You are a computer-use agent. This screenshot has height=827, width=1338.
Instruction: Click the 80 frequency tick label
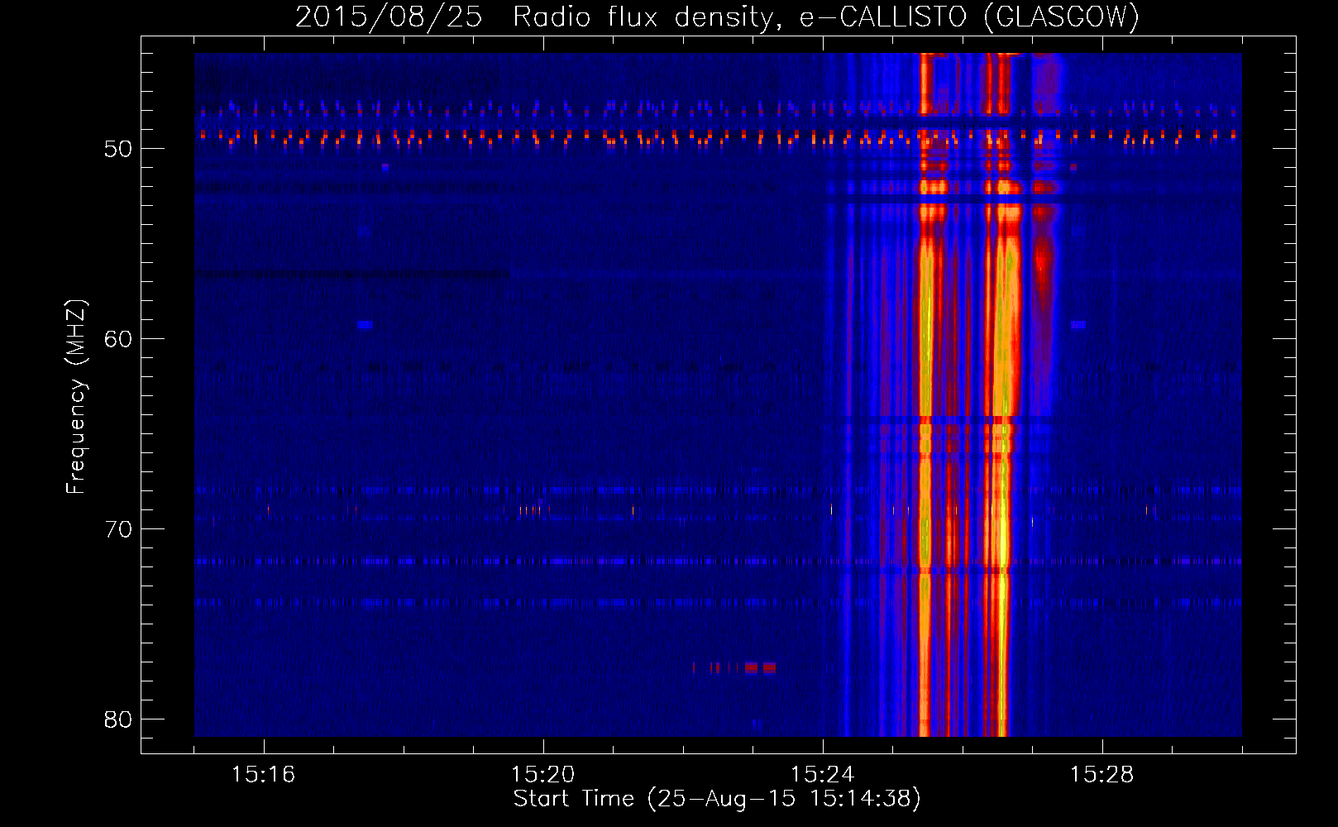[118, 719]
